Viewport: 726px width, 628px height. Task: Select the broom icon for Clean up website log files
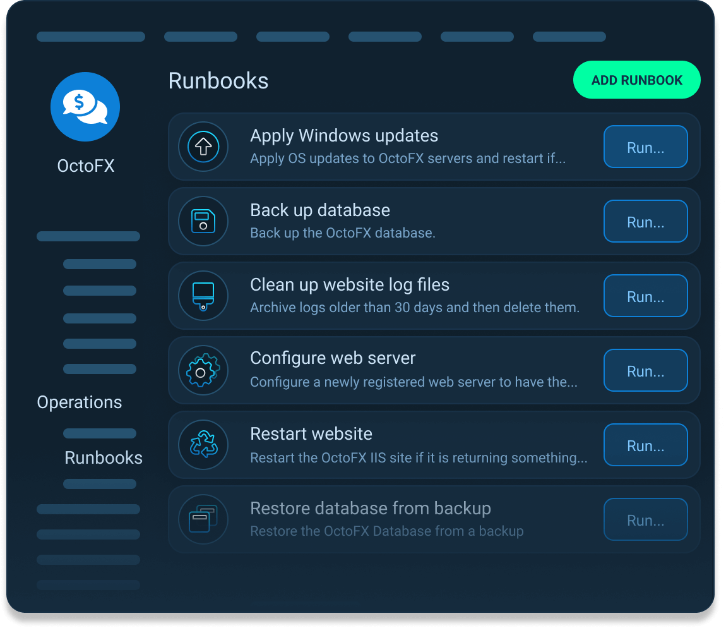(203, 296)
